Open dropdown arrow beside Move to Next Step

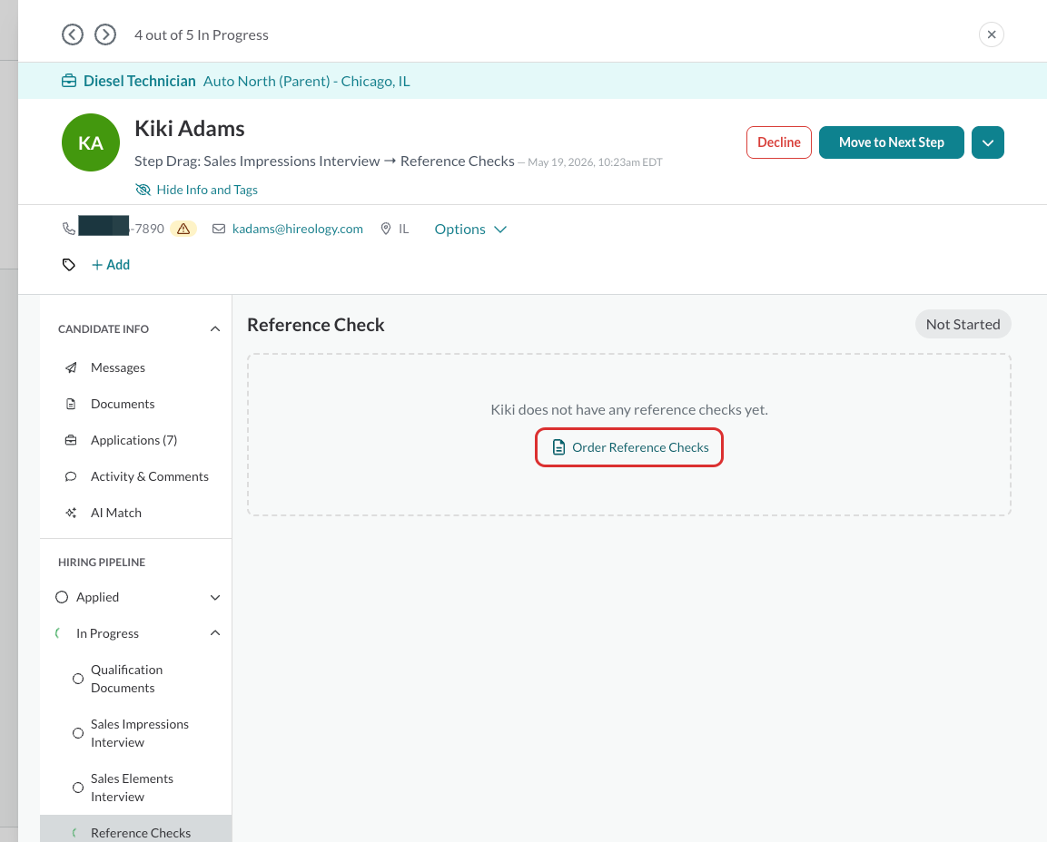[988, 142]
